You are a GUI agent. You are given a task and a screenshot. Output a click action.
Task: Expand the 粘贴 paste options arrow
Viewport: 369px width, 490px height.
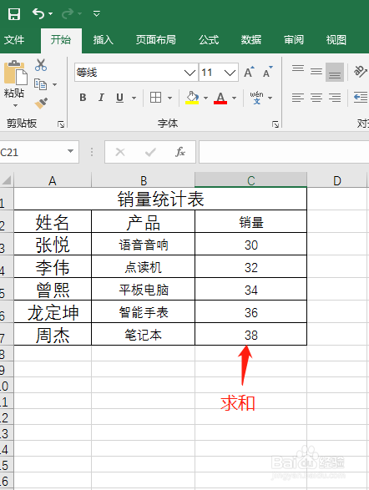[15, 106]
